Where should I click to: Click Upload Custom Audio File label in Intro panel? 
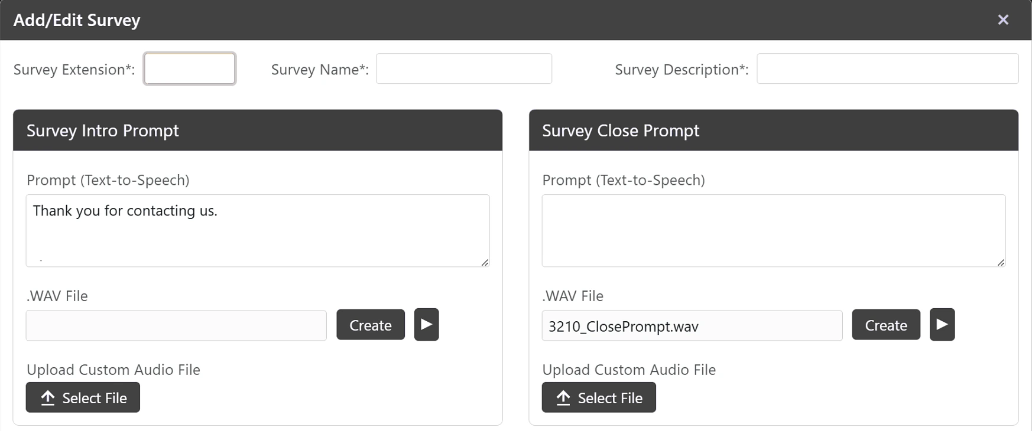(x=113, y=370)
